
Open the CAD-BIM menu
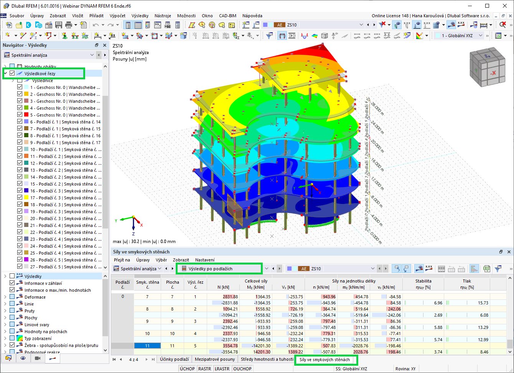(227, 16)
